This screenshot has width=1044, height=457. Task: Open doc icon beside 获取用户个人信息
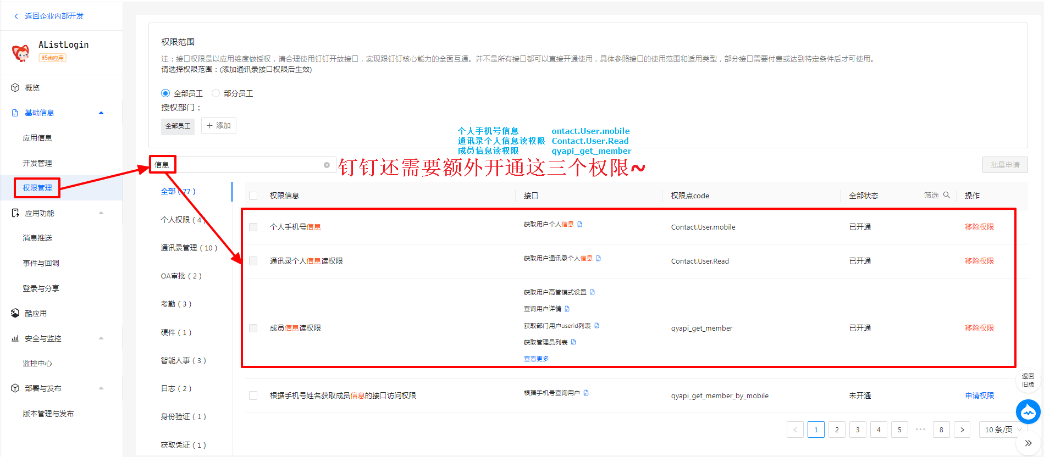580,224
